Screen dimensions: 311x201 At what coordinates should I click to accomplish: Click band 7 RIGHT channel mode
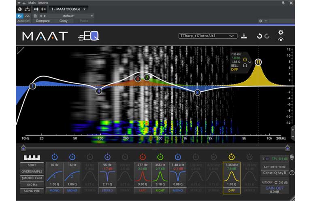[x=160, y=190]
